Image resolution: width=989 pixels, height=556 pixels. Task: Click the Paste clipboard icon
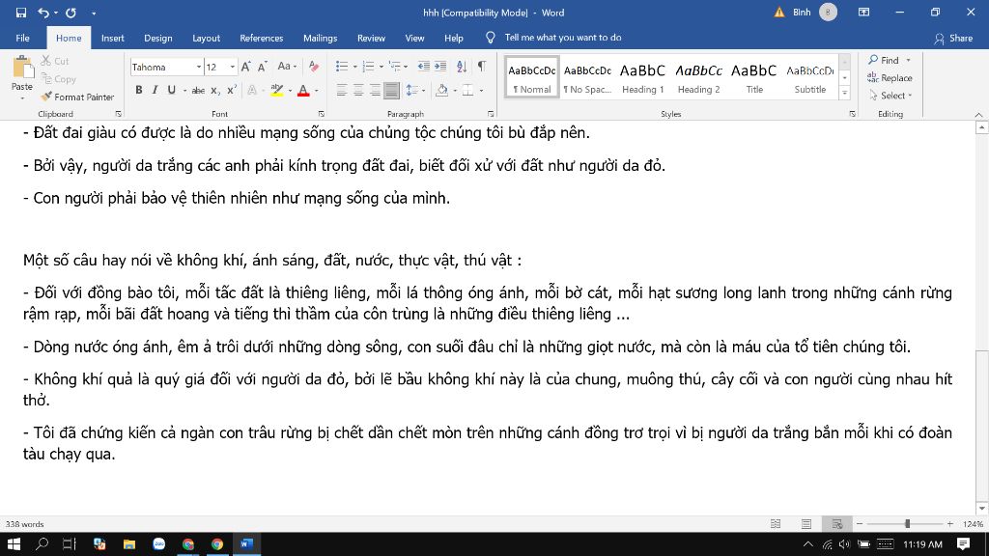22,69
